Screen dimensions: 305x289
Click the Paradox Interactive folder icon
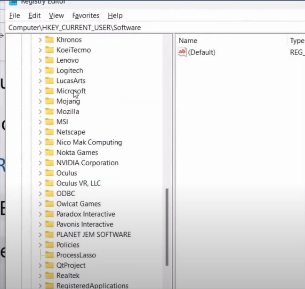point(49,214)
